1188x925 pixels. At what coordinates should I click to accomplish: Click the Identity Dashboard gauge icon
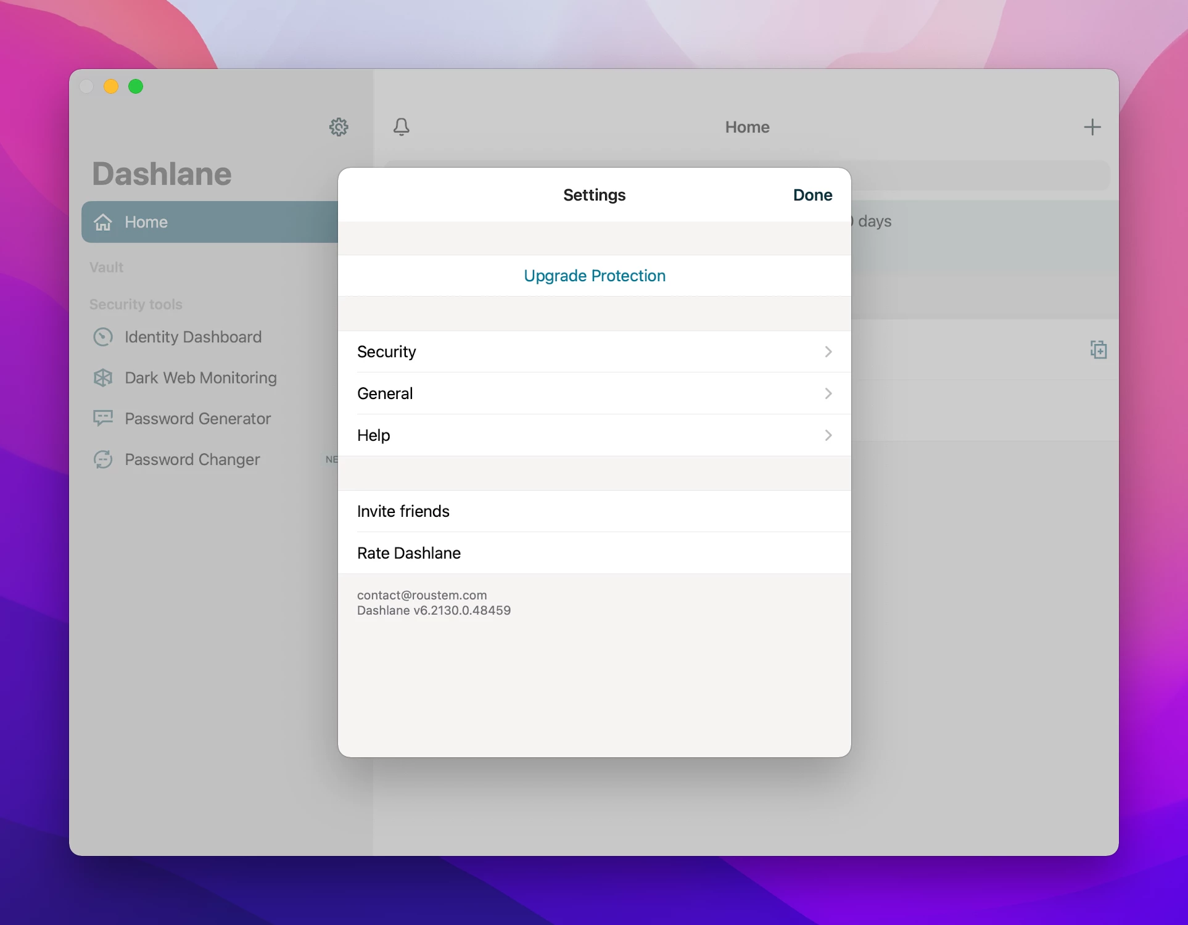(x=103, y=337)
